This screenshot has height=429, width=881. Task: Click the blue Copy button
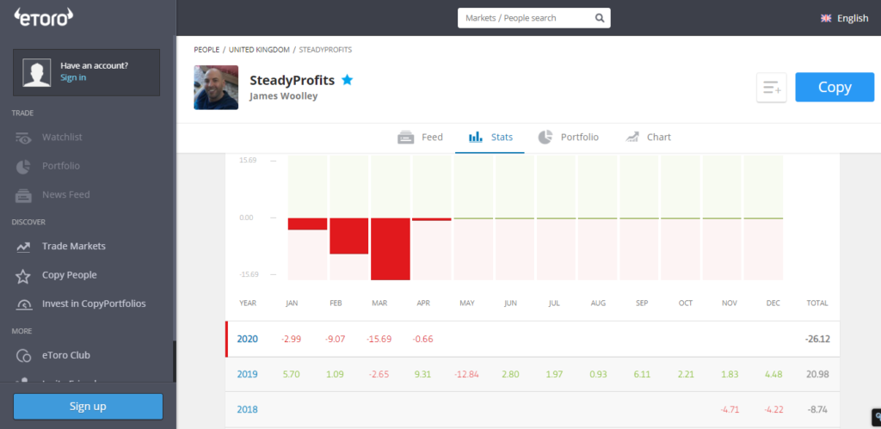point(835,87)
